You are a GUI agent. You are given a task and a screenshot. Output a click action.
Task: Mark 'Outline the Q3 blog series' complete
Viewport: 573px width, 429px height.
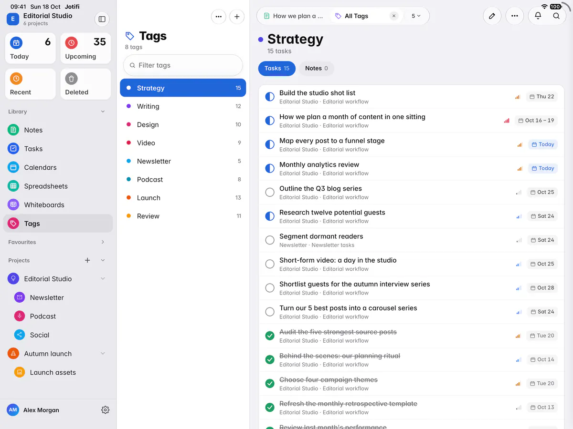click(270, 193)
